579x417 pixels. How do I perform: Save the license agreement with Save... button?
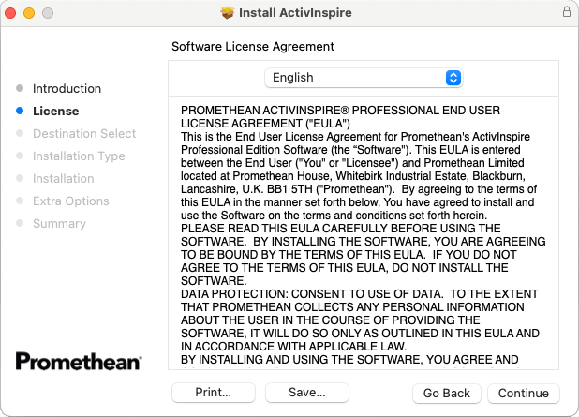click(x=306, y=392)
